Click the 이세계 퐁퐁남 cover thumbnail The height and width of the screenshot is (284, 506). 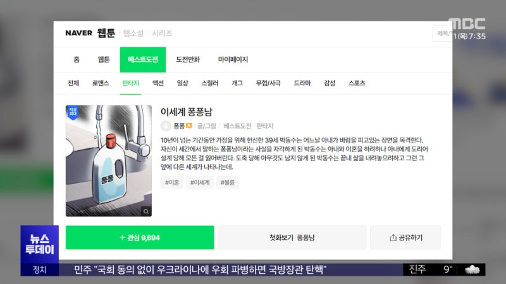pos(108,160)
